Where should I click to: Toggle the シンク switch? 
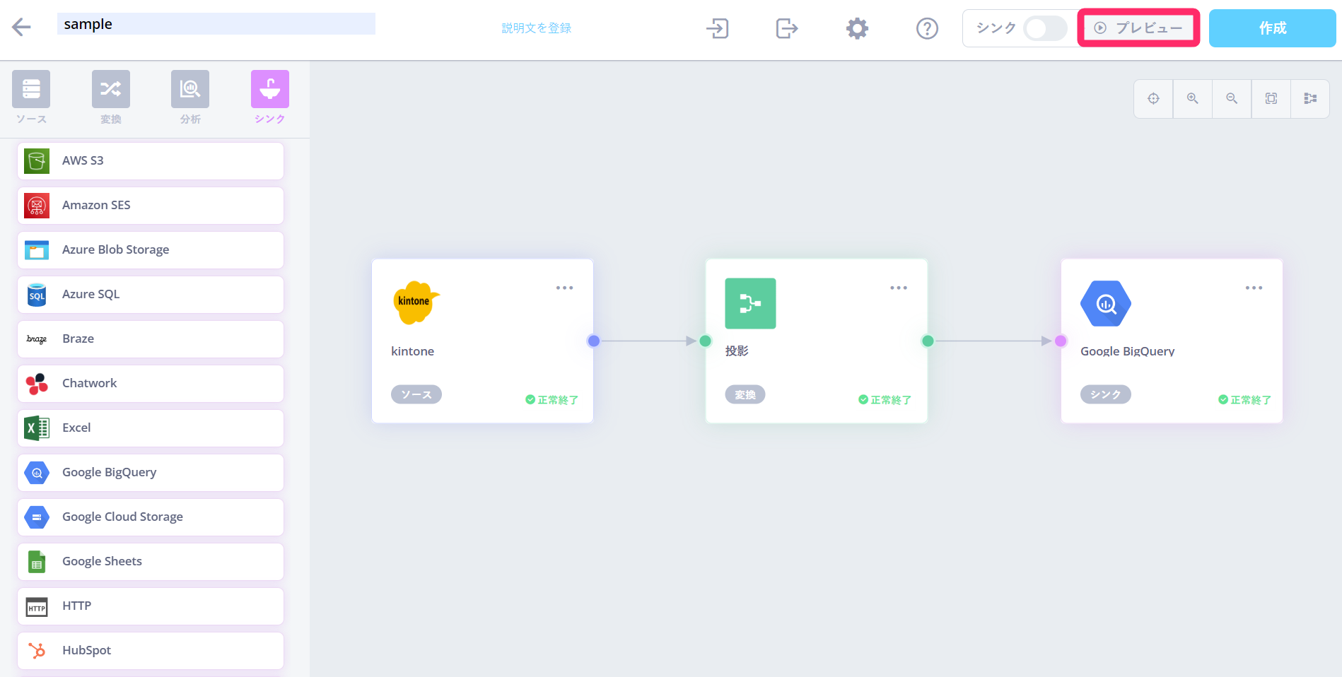(1045, 28)
